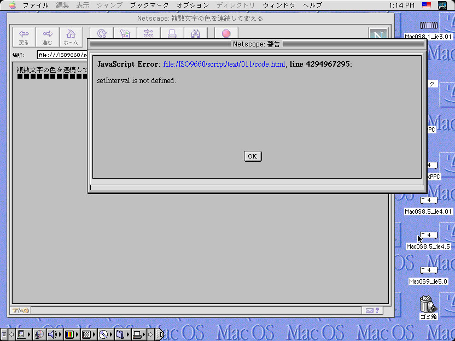Click the row of black squares on page
455x341 pixels.
point(52,77)
